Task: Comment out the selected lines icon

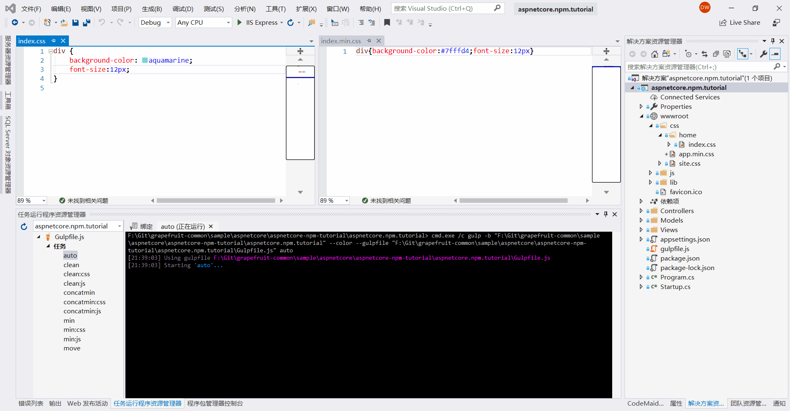Action: 361,23
